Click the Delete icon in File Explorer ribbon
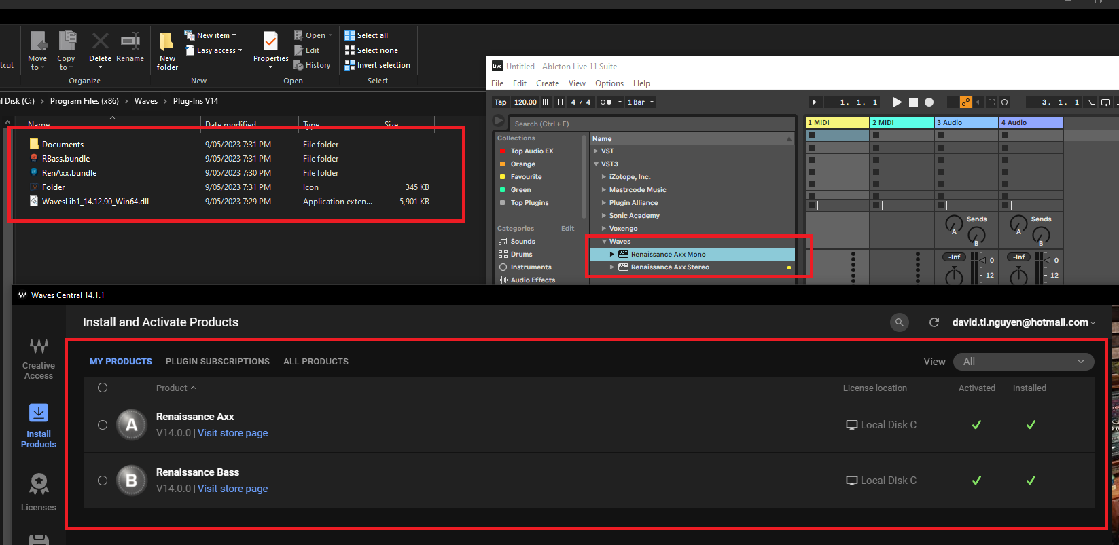The height and width of the screenshot is (545, 1119). point(100,41)
